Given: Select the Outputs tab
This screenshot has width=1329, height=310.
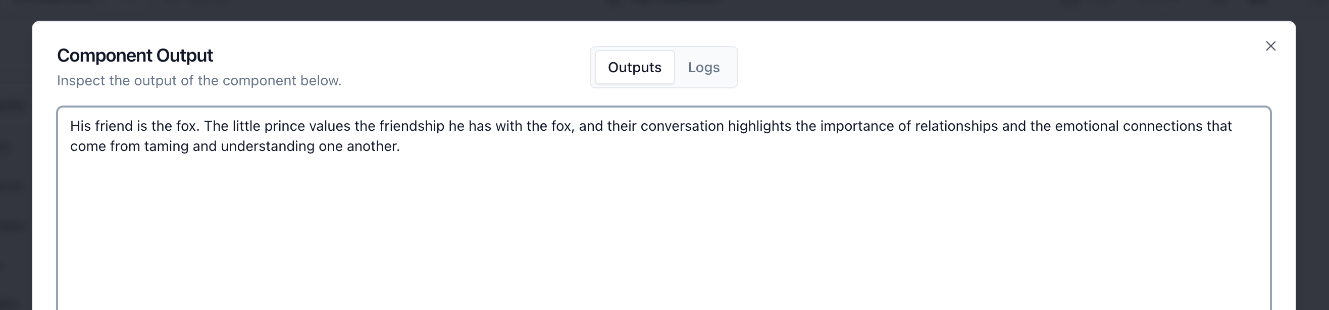Looking at the screenshot, I should (634, 67).
